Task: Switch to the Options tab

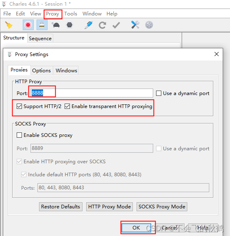Action: (x=41, y=70)
